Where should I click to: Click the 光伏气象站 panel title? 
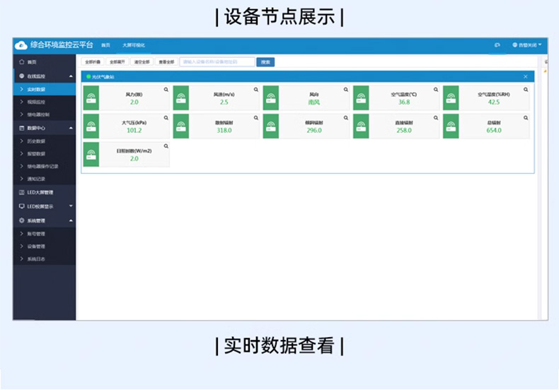click(x=103, y=77)
